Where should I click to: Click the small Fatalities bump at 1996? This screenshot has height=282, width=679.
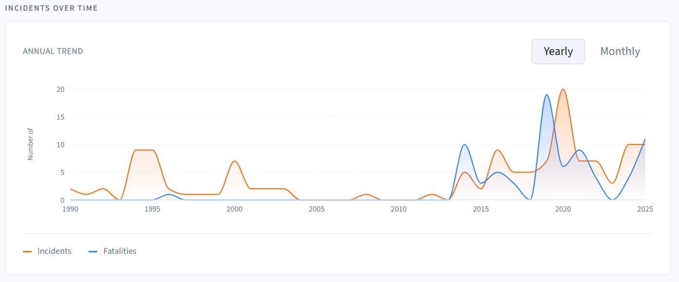click(169, 194)
